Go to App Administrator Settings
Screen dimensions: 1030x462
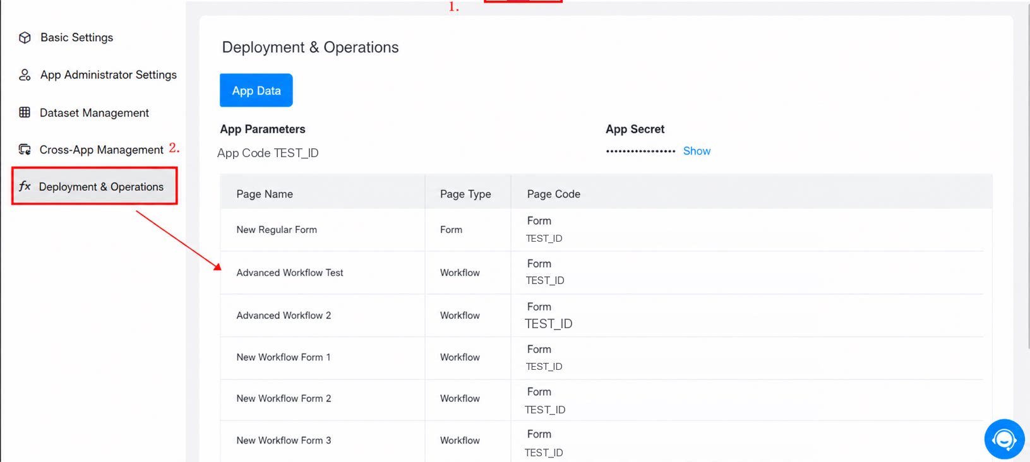pos(108,75)
